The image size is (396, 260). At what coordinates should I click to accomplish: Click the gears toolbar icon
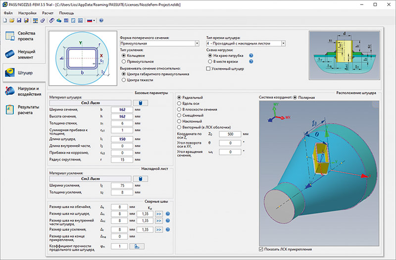43,21
